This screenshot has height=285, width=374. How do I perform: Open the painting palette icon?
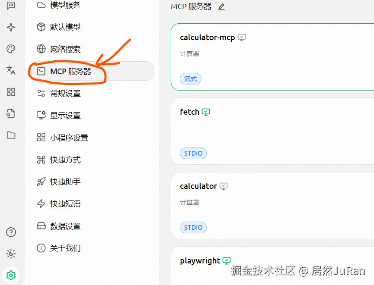coord(11,49)
